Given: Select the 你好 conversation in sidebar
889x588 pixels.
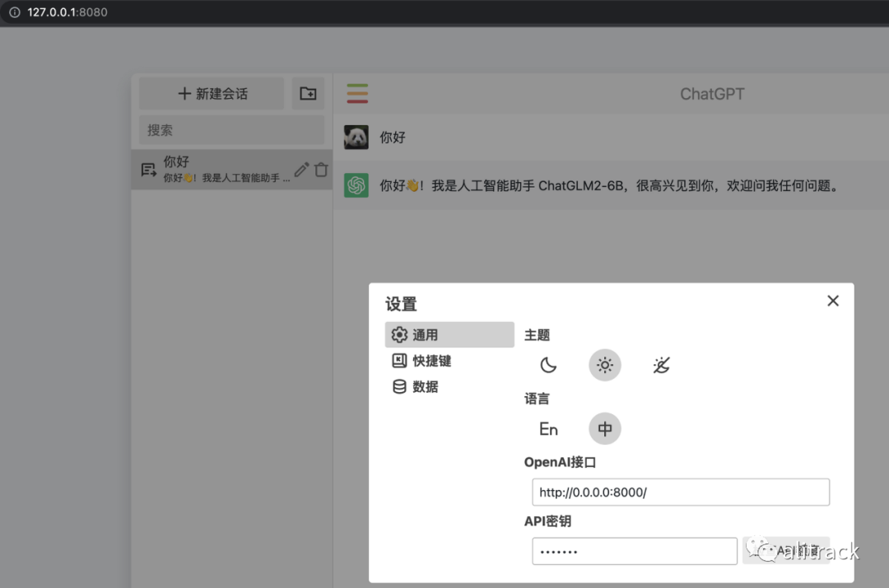Looking at the screenshot, I should [232, 169].
